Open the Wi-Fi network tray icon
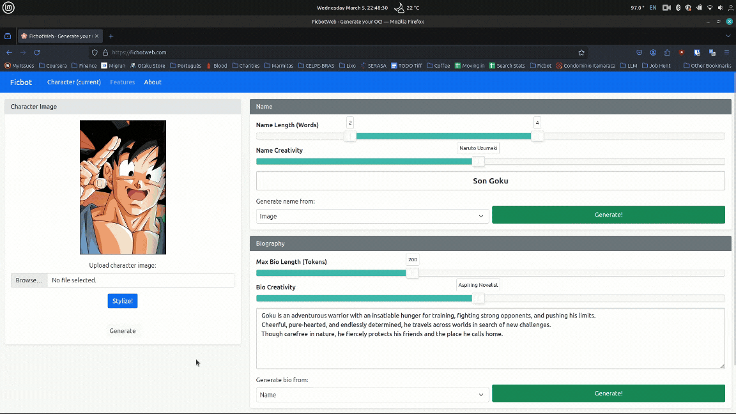Viewport: 736px width, 414px height. (x=710, y=8)
